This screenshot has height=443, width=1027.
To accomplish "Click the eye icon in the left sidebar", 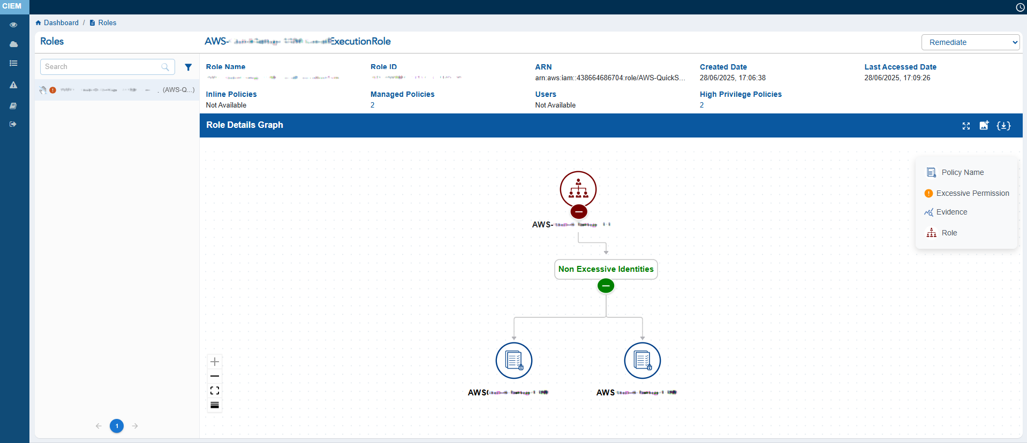I will coord(13,25).
